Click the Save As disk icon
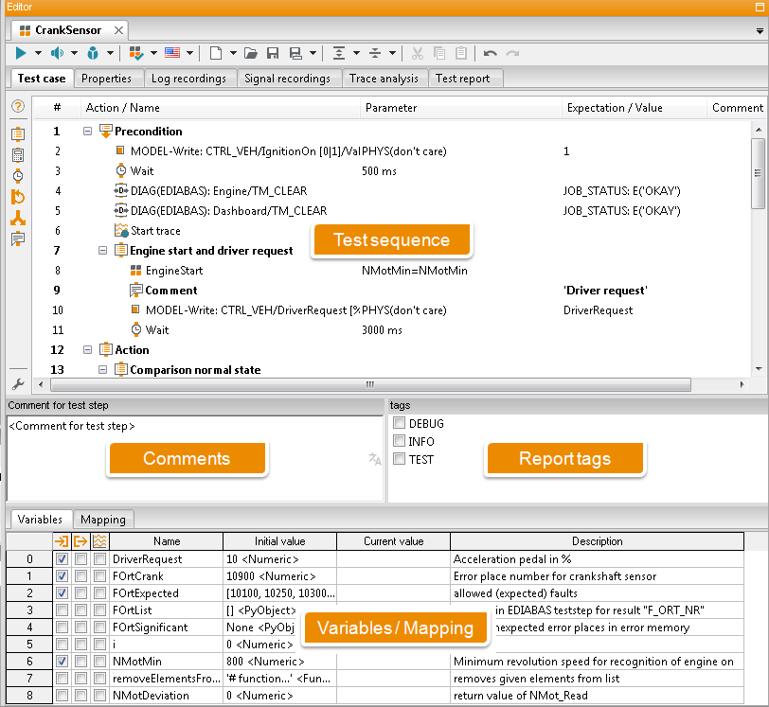Image resolution: width=769 pixels, height=707 pixels. click(295, 53)
